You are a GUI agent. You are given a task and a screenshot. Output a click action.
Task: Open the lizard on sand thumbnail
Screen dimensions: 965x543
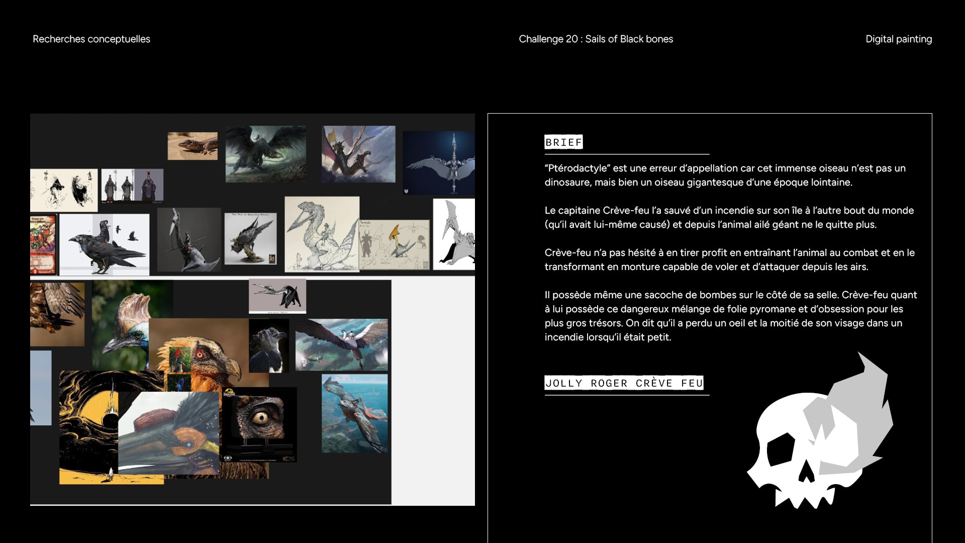tap(192, 146)
